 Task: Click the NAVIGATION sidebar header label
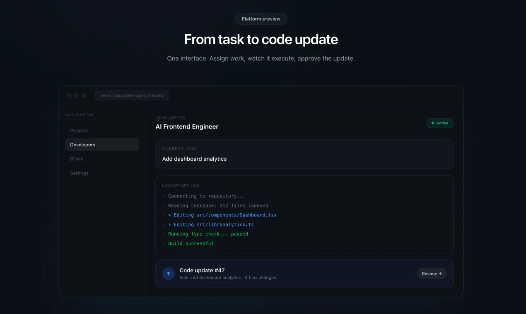pyautogui.click(x=79, y=115)
